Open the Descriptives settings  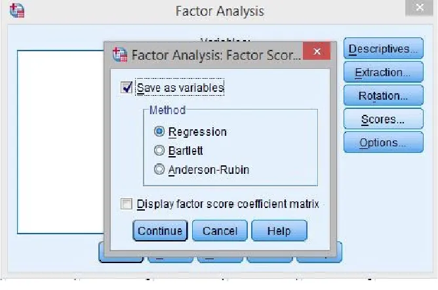383,49
